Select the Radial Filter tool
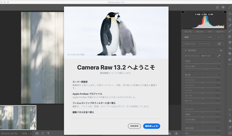 tap(230, 42)
